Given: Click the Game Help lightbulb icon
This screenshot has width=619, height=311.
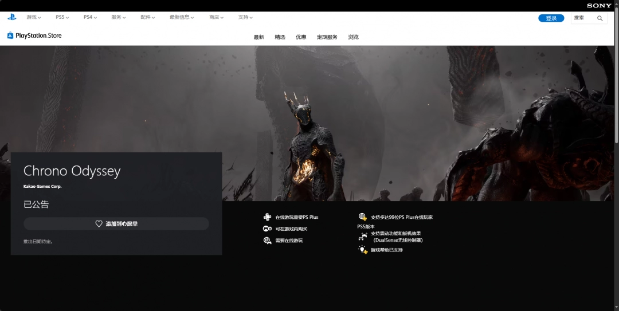Looking at the screenshot, I should tap(363, 250).
